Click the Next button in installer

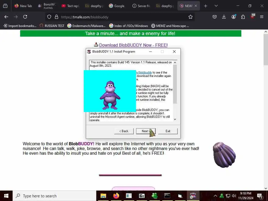[x=146, y=131]
